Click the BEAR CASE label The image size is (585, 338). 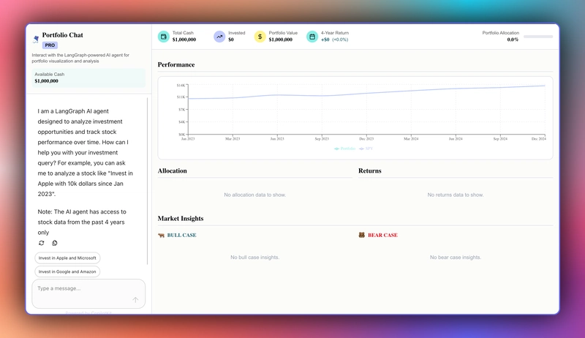382,236
